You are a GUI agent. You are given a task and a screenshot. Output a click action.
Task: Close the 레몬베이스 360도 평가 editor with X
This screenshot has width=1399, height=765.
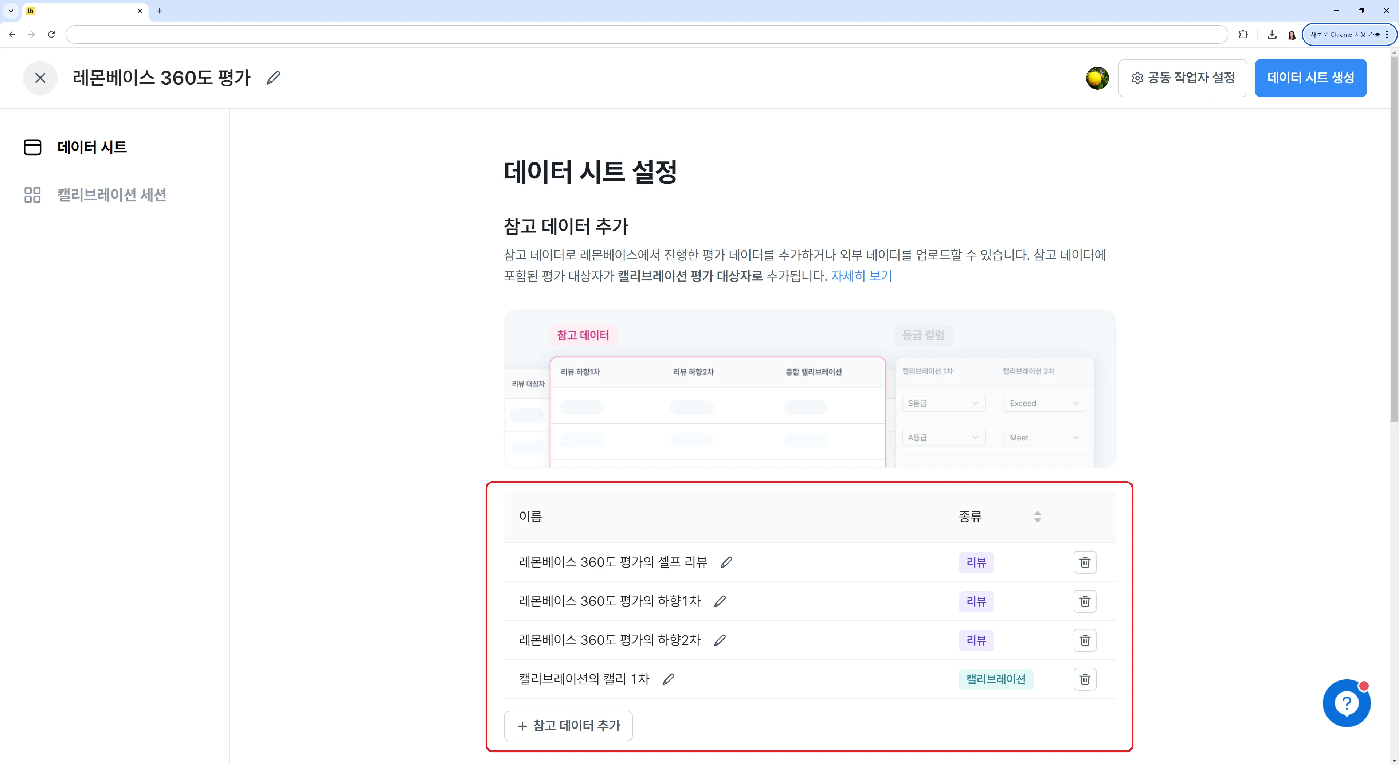click(40, 78)
